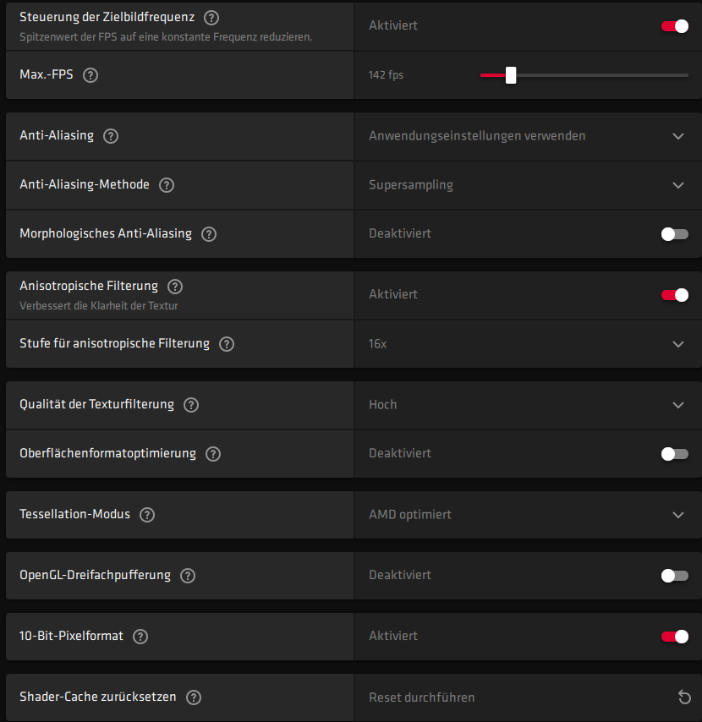This screenshot has width=702, height=722.
Task: Click help icon for Anisotropische Filterung
Action: pos(175,287)
